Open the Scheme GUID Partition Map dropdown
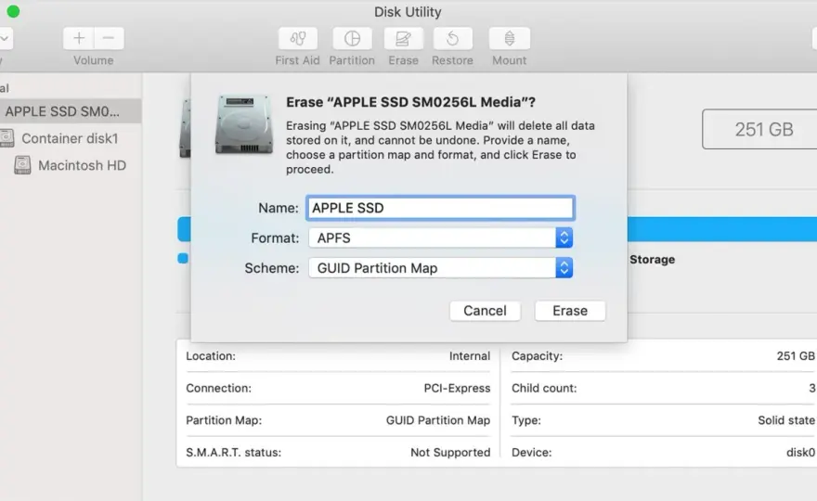817x501 pixels. click(x=441, y=268)
